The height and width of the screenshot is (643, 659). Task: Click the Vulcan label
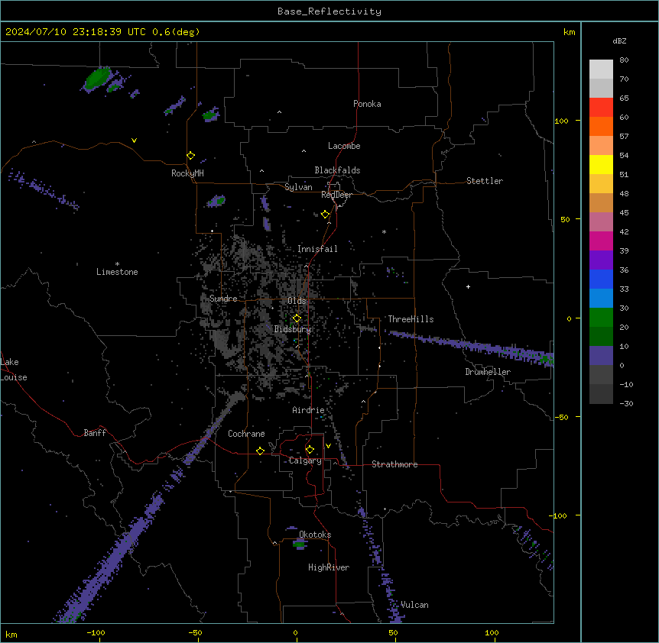pyautogui.click(x=414, y=605)
